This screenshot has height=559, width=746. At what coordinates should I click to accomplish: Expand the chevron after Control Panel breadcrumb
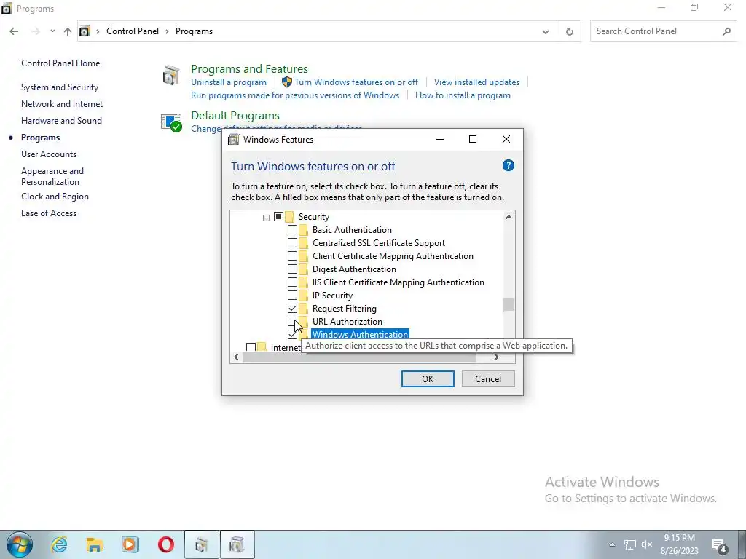(167, 31)
